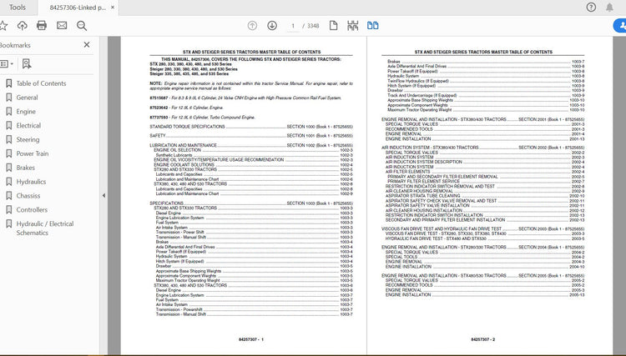Send the file by email via envelope icon
This screenshot has height=356, width=626.
click(x=62, y=26)
